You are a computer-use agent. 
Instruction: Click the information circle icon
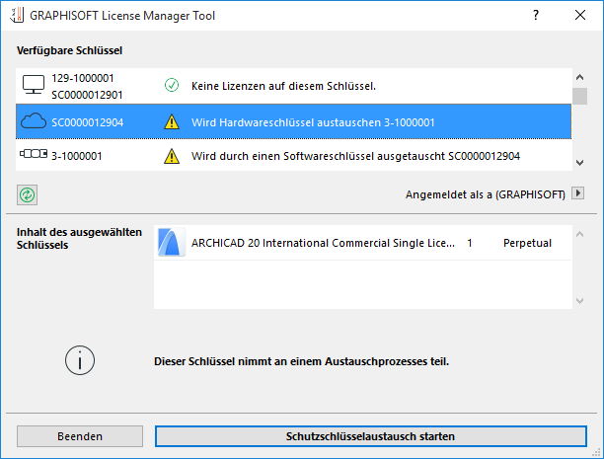coord(79,360)
